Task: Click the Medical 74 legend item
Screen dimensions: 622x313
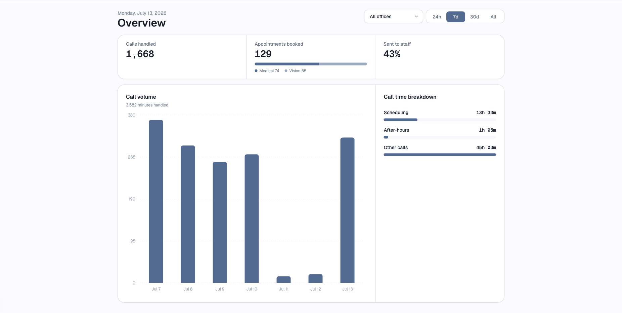Action: click(267, 71)
